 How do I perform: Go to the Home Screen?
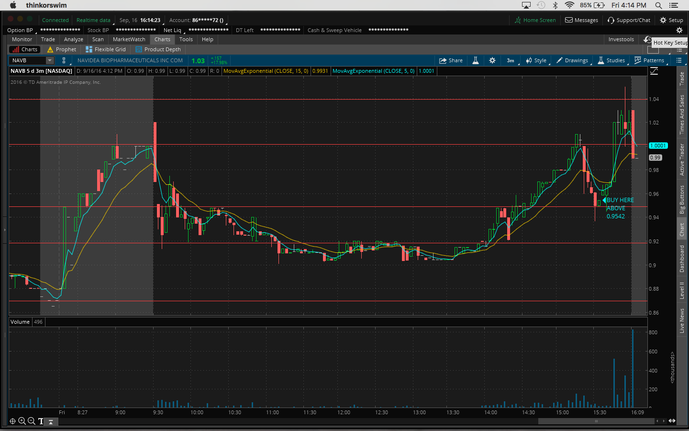point(535,20)
